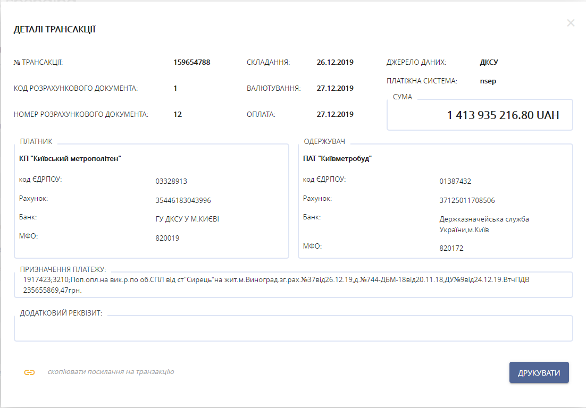Close the transaction details dialog

(571, 23)
